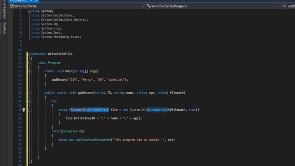The image size is (295, 166).
Task: Click the 'System.IO;' using line
Action: point(50,24)
